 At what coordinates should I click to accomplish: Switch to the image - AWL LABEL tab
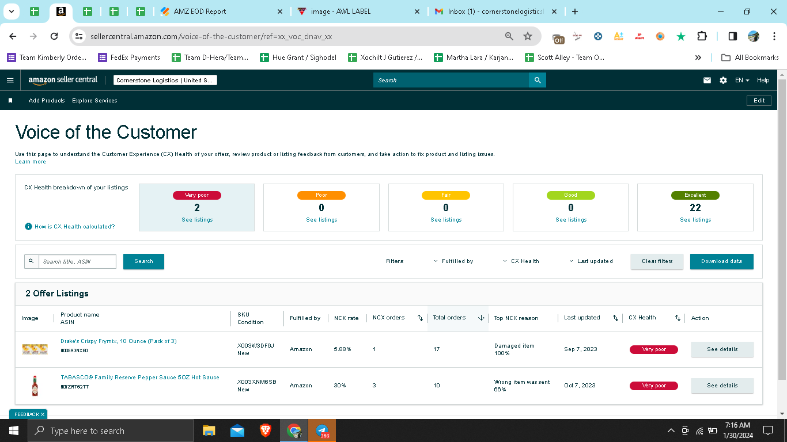click(357, 12)
